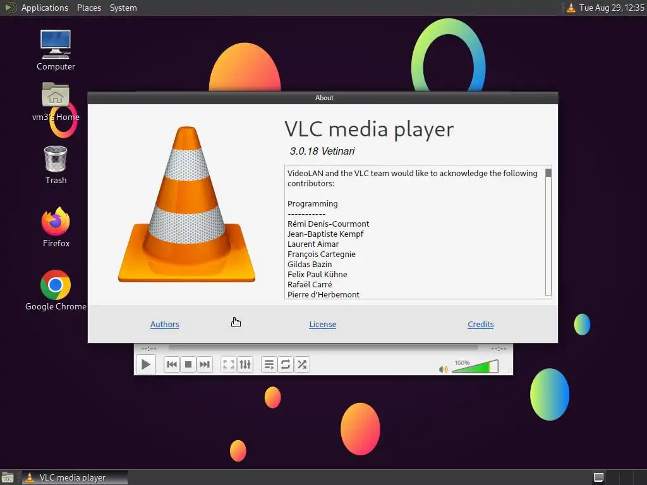Viewport: 647px width, 485px height.
Task: Click name Rafaël Carré
Action: (310, 285)
